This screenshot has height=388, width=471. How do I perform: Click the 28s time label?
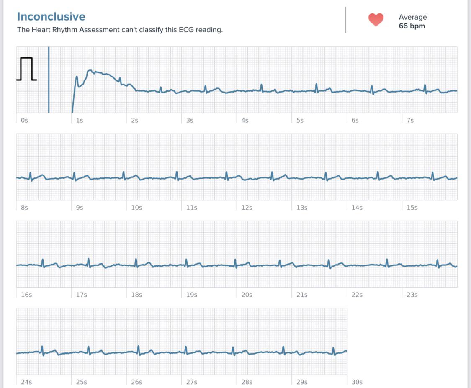[247, 382]
